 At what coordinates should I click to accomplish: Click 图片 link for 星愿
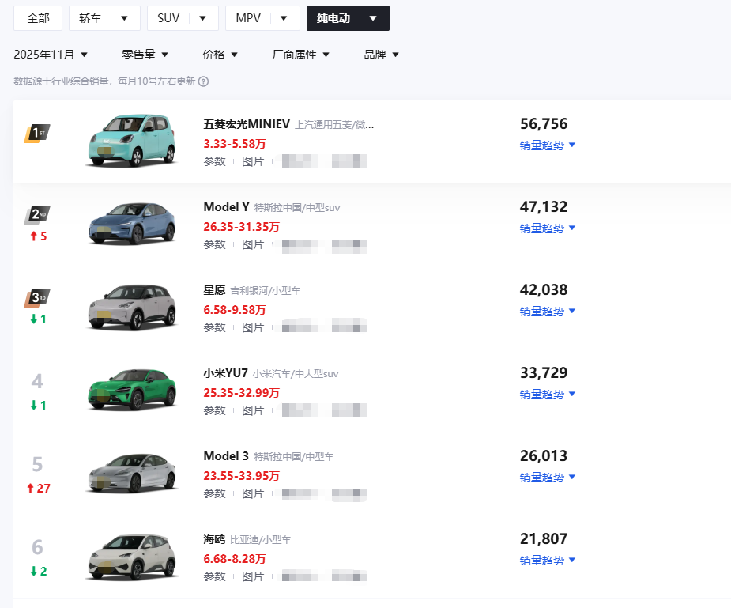[253, 327]
